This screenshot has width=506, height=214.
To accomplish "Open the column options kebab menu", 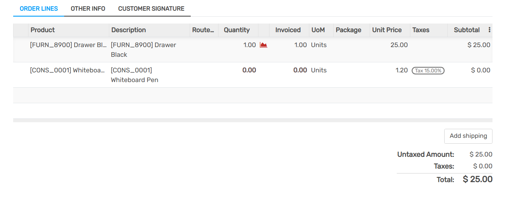I will coord(489,30).
